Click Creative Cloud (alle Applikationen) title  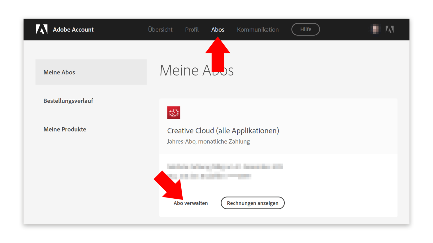coord(223,131)
